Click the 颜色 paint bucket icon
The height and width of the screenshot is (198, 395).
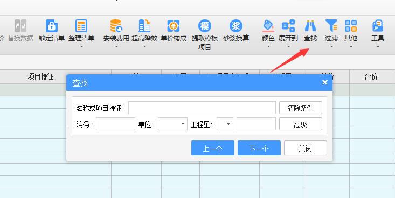click(x=268, y=26)
